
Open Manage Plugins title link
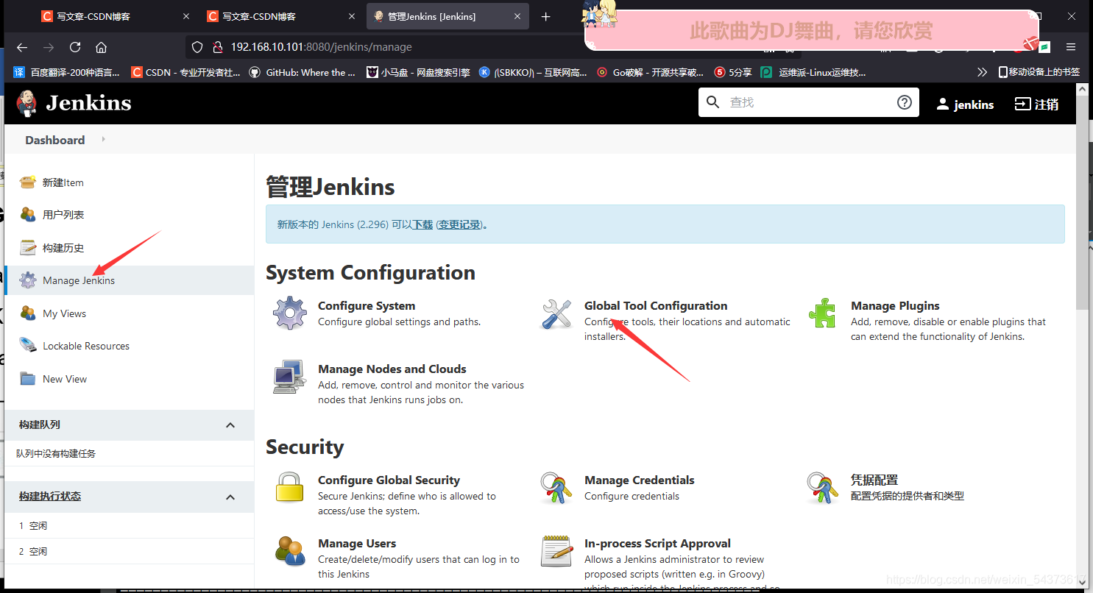click(x=895, y=305)
